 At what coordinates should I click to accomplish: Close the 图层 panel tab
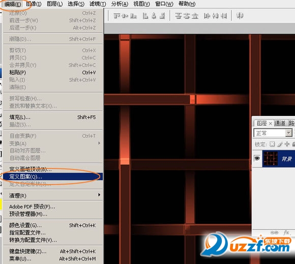(271, 124)
